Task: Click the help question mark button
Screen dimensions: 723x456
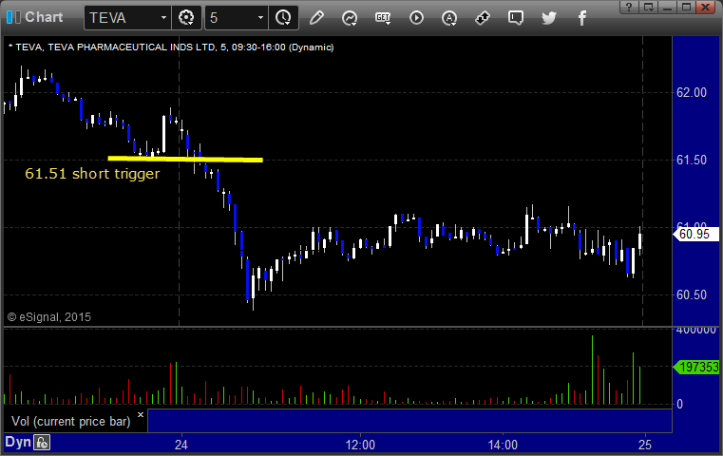Action: click(629, 7)
